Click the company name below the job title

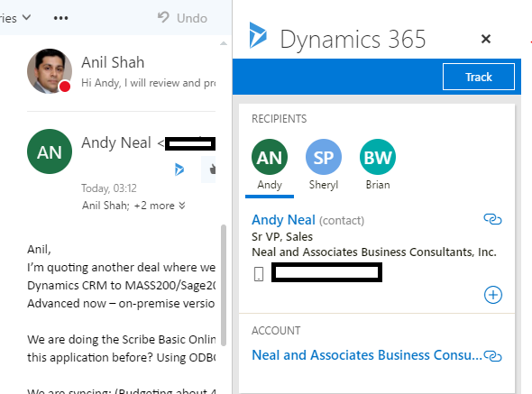click(x=374, y=252)
